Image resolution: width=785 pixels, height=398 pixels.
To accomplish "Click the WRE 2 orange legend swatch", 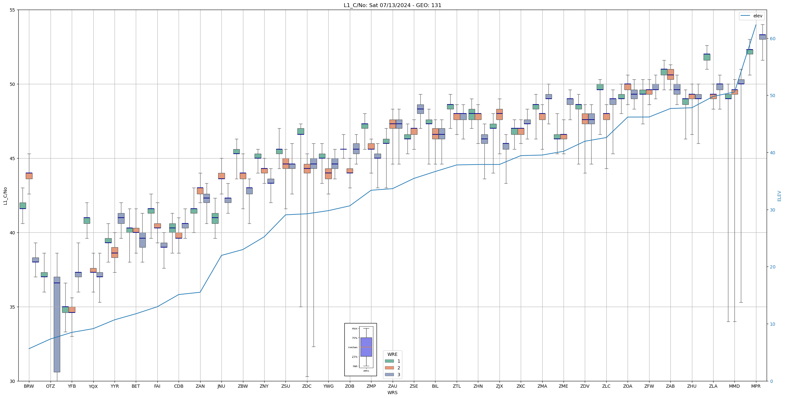I will pyautogui.click(x=389, y=368).
